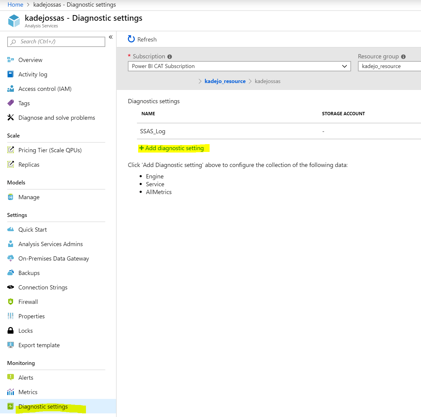Click the Replicas icon

point(11,164)
